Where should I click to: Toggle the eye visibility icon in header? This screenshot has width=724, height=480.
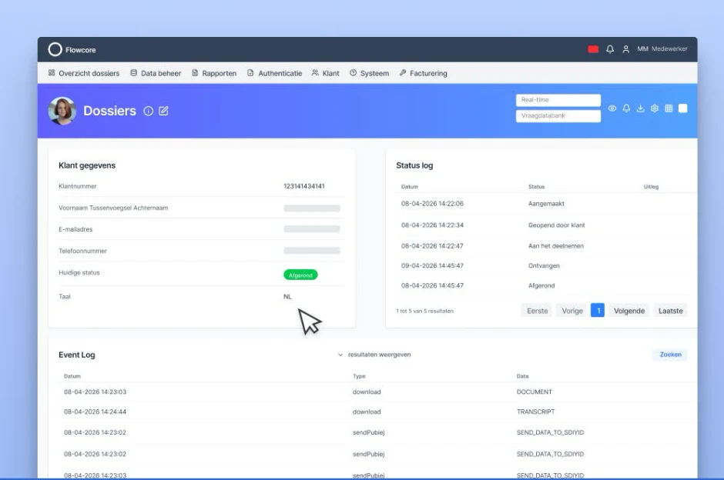(612, 108)
